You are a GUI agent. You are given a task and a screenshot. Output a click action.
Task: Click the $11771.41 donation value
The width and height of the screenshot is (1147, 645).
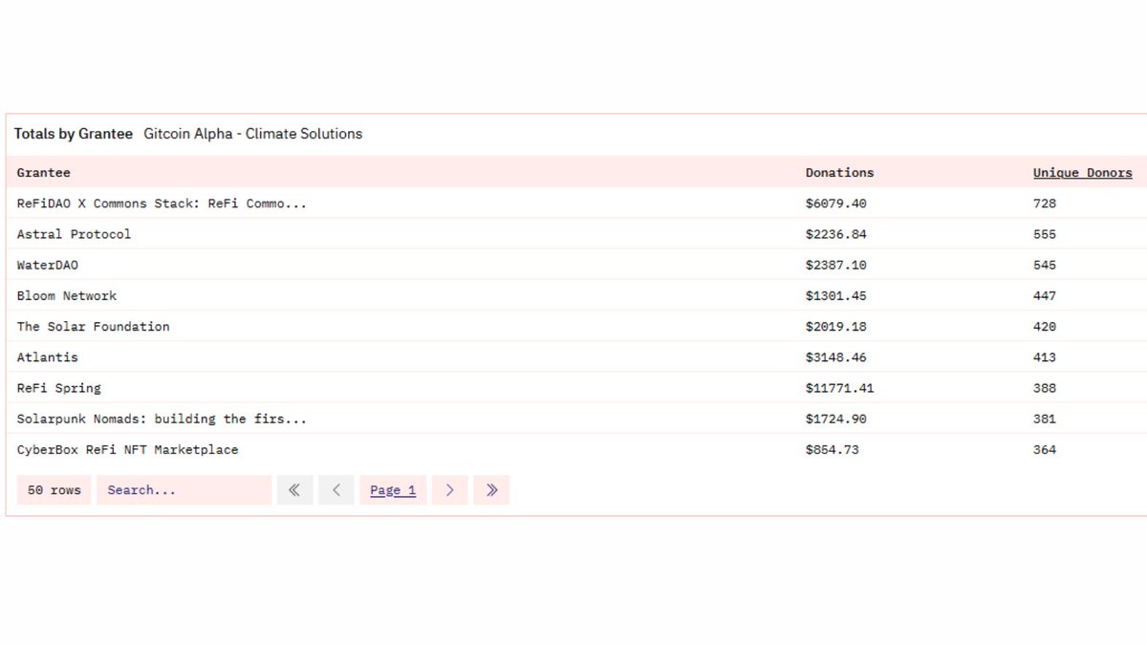coord(840,388)
